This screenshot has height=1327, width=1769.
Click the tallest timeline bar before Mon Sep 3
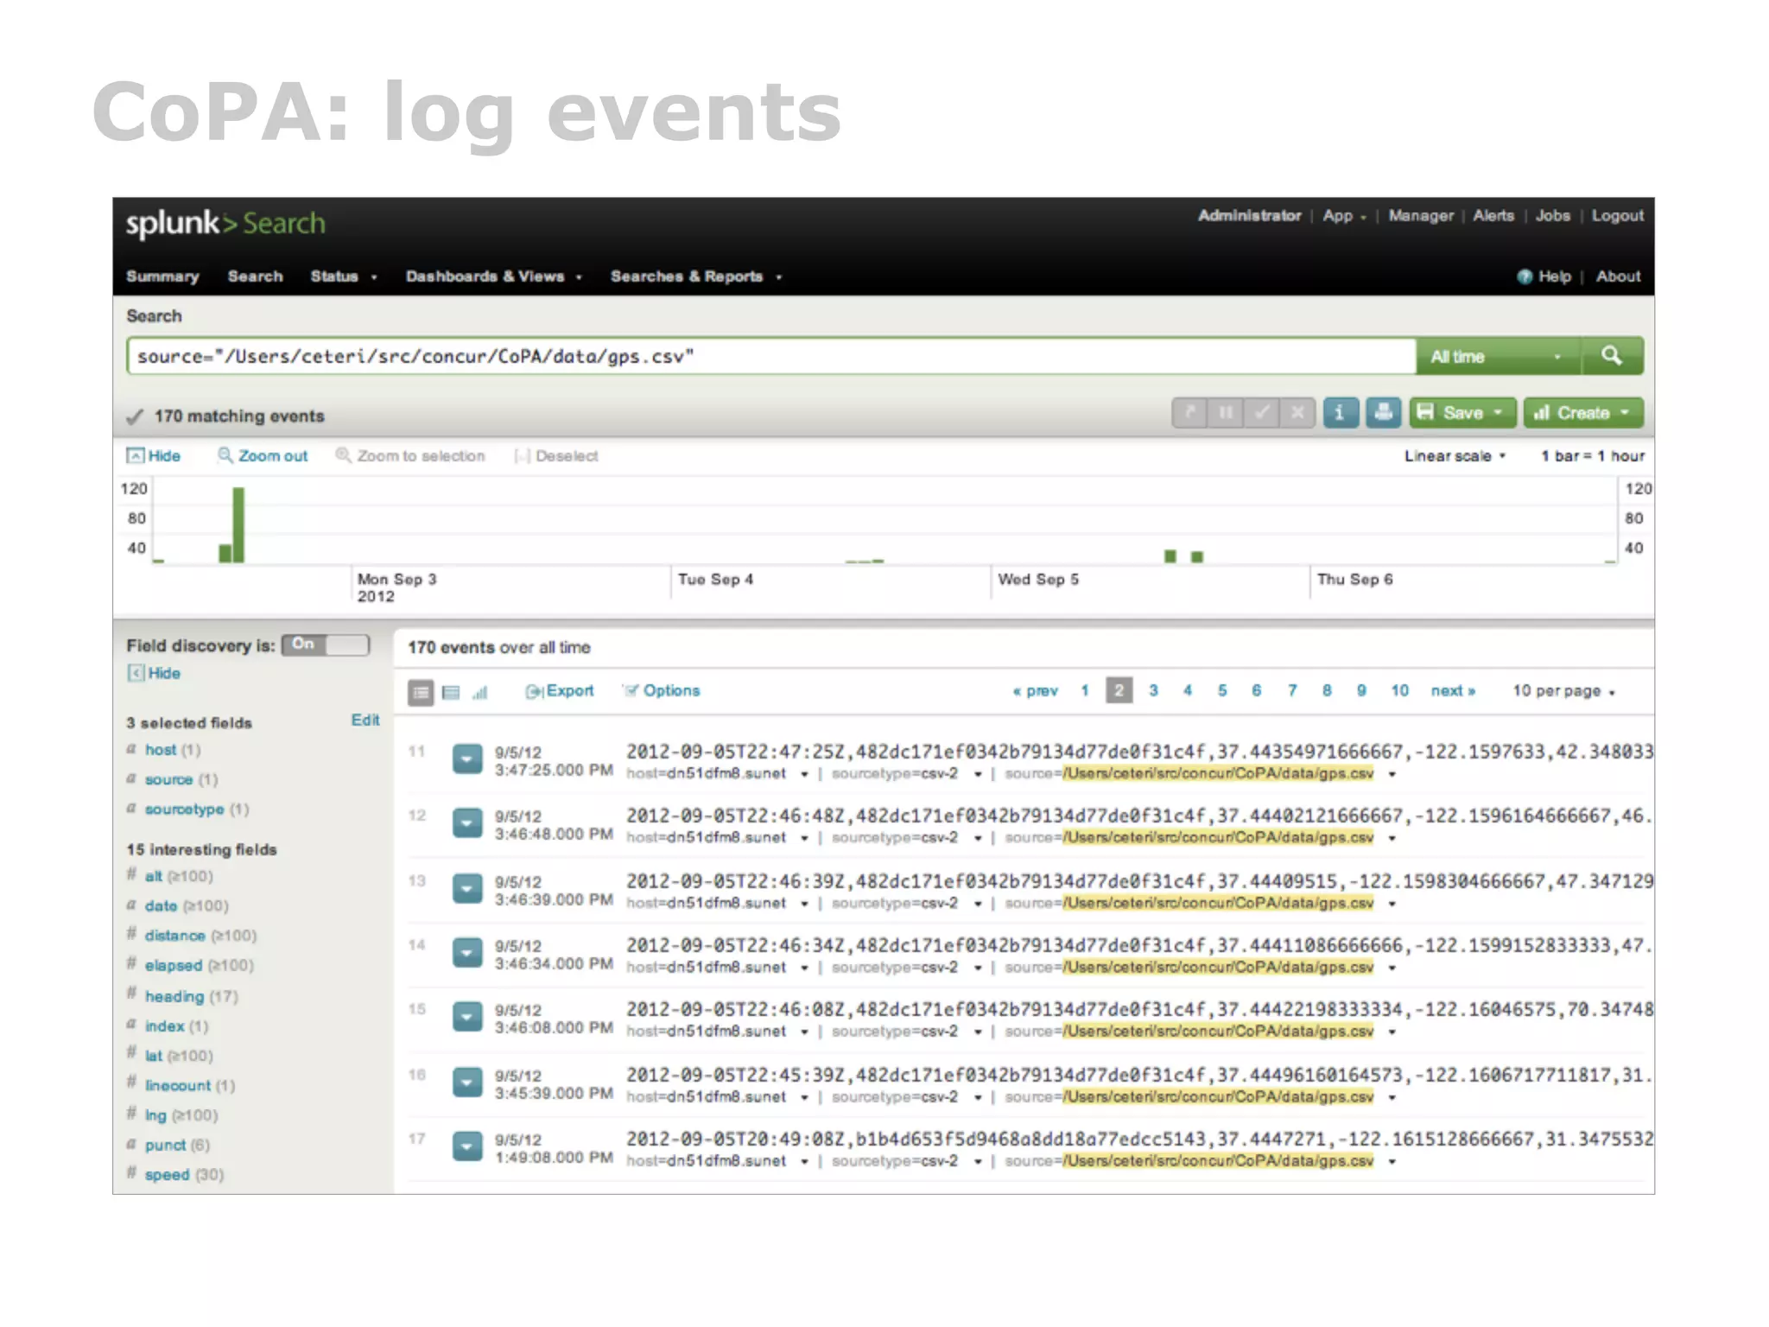click(238, 525)
